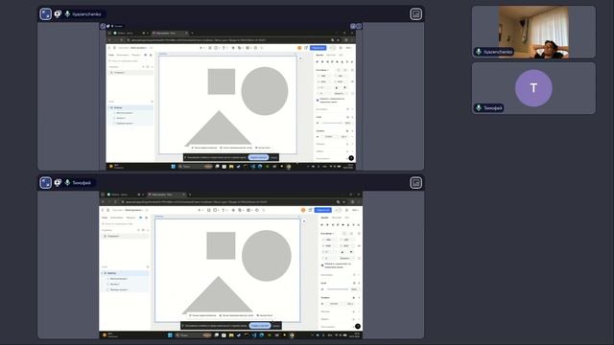Open File Explorer from the taskbar in kyazenchenko's share
Viewport: 614px width, 345px height.
231,166
